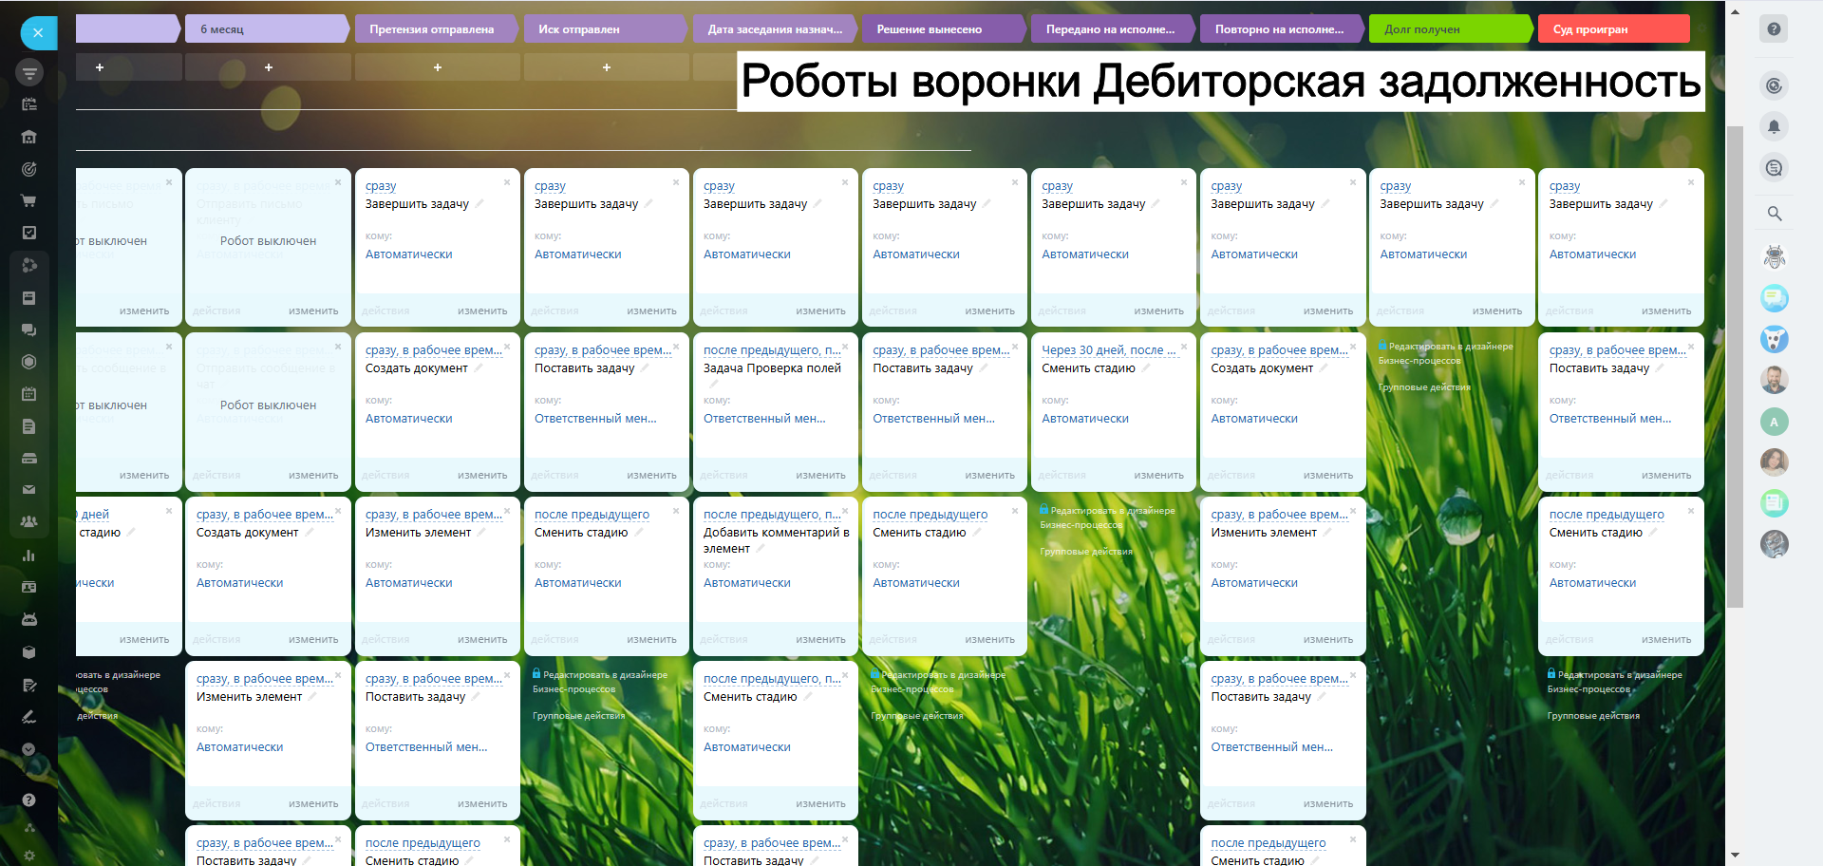Screen dimensions: 1823x866
Task: Click the calendar icon in left sidebar
Action: 29,393
